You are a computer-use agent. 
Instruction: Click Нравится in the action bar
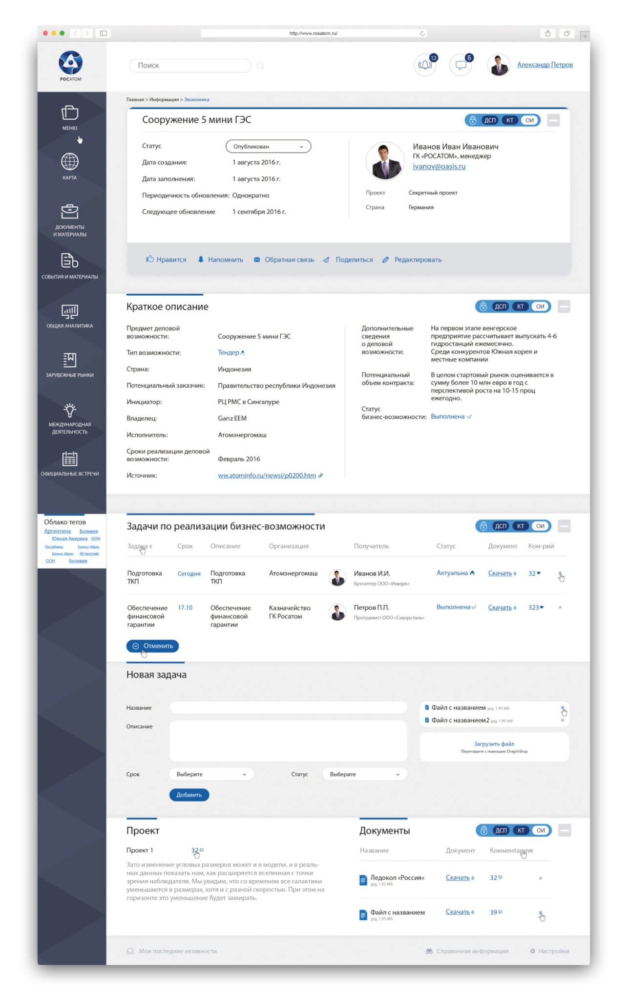[x=166, y=260]
